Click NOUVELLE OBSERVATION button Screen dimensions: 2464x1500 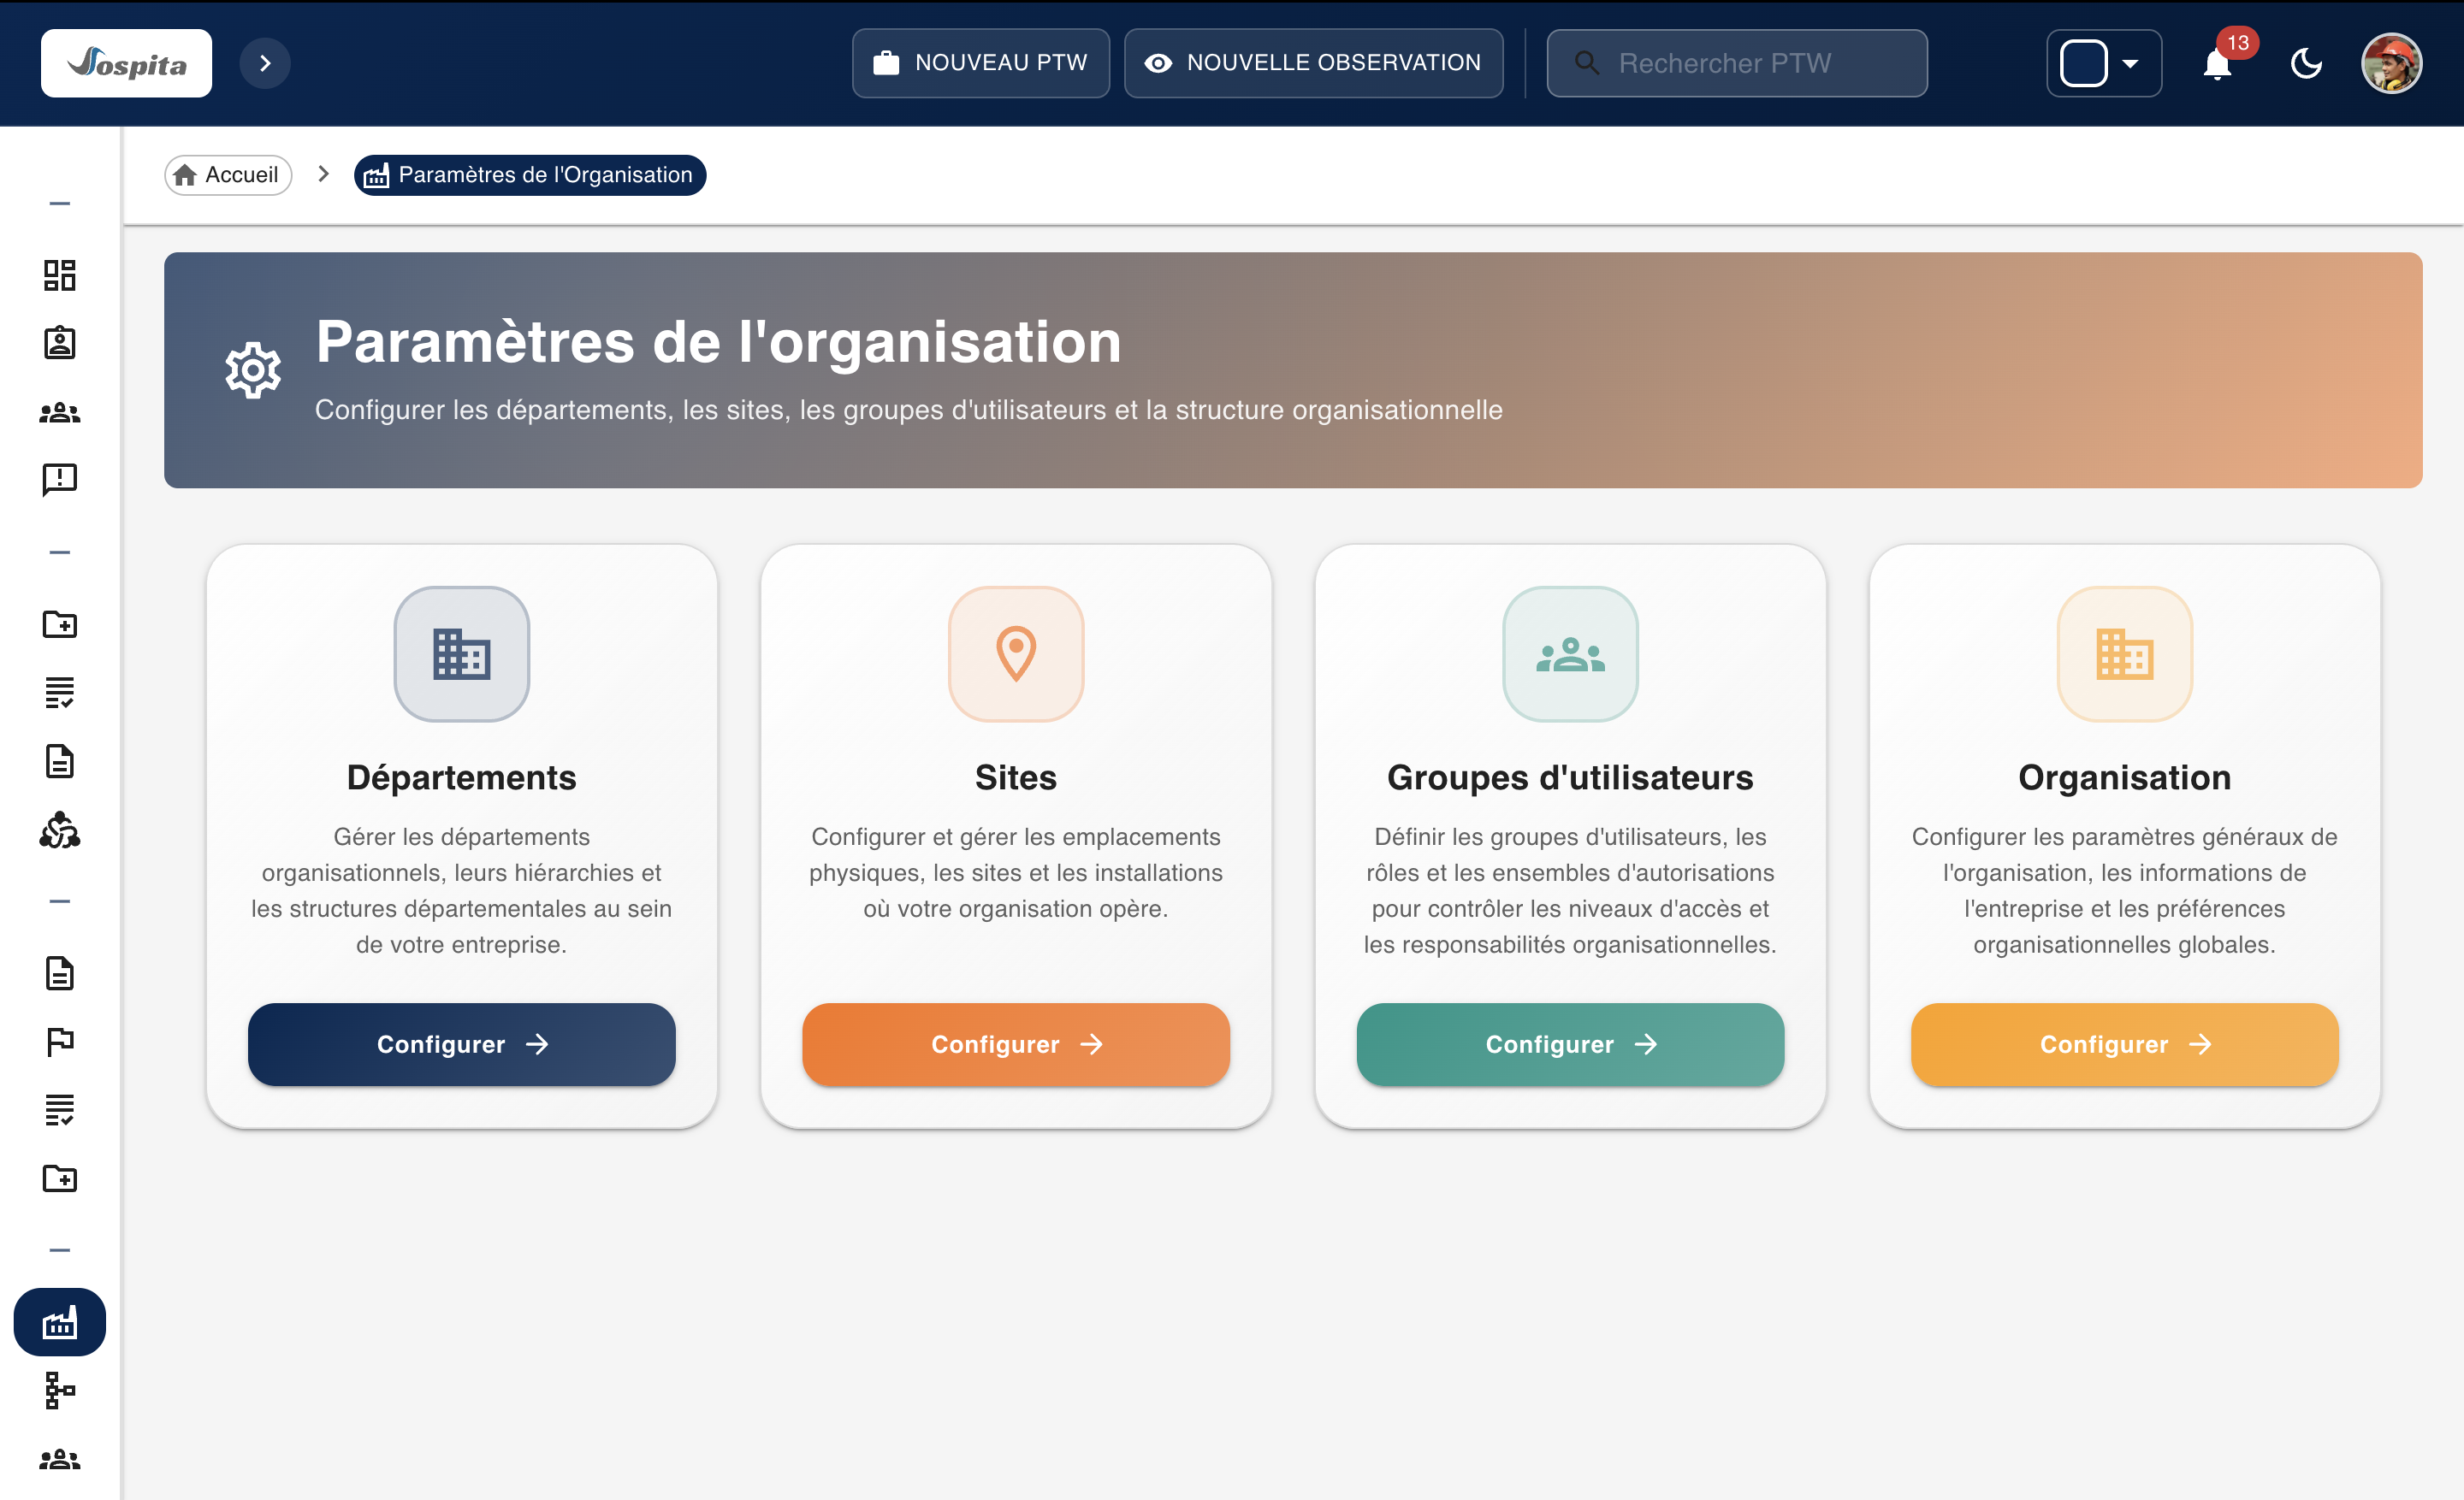1313,63
